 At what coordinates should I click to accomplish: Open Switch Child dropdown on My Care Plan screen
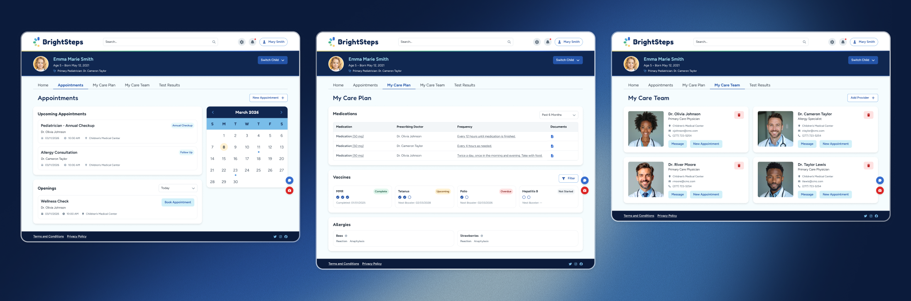[568, 60]
